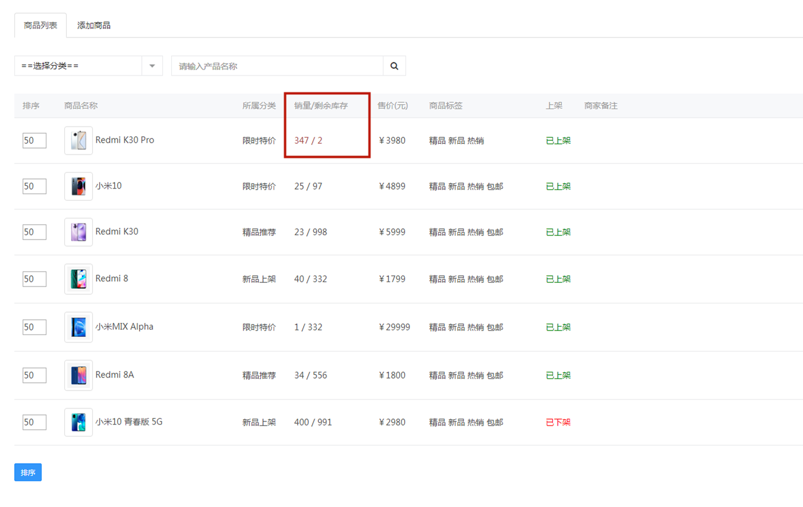Image resolution: width=803 pixels, height=507 pixels.
Task: Switch to the 添加商品 tab
Action: [x=94, y=26]
